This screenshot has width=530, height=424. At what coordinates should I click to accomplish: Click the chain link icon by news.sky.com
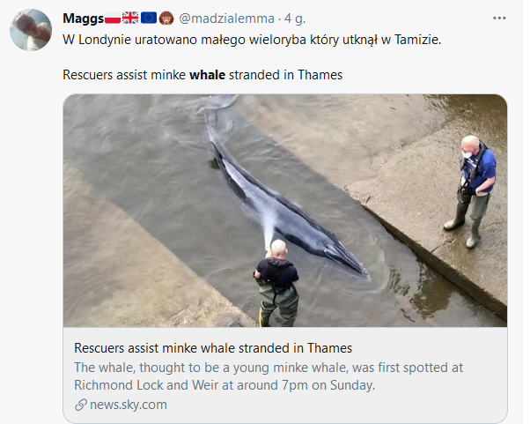[80, 405]
